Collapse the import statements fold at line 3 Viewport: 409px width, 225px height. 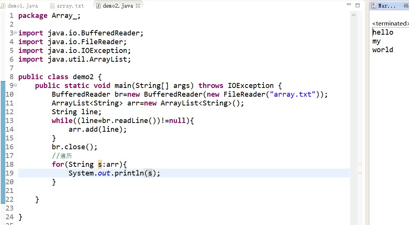point(15,33)
